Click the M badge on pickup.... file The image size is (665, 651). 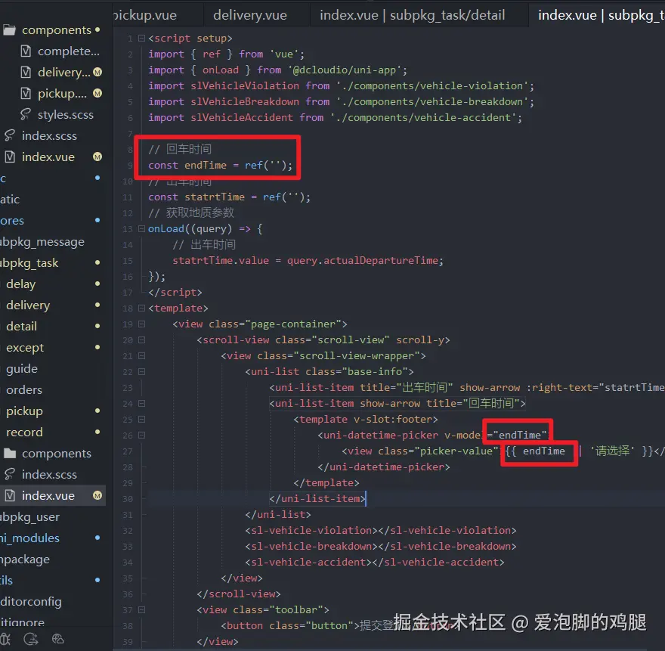[97, 93]
